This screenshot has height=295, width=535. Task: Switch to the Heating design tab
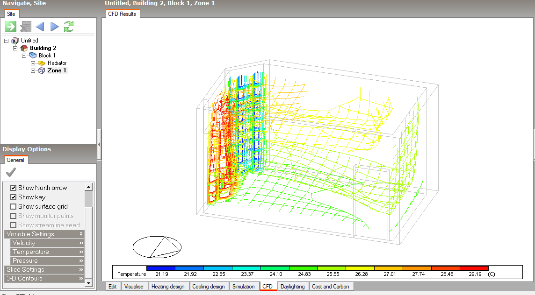pos(168,287)
